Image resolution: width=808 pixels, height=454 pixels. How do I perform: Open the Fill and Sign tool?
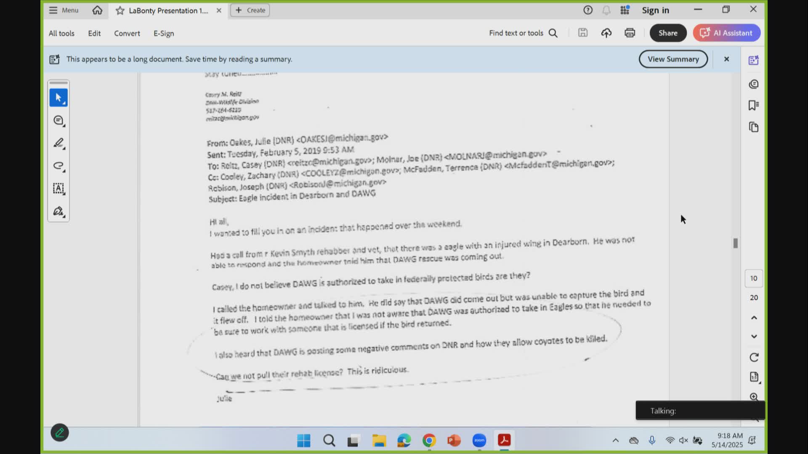pos(58,211)
